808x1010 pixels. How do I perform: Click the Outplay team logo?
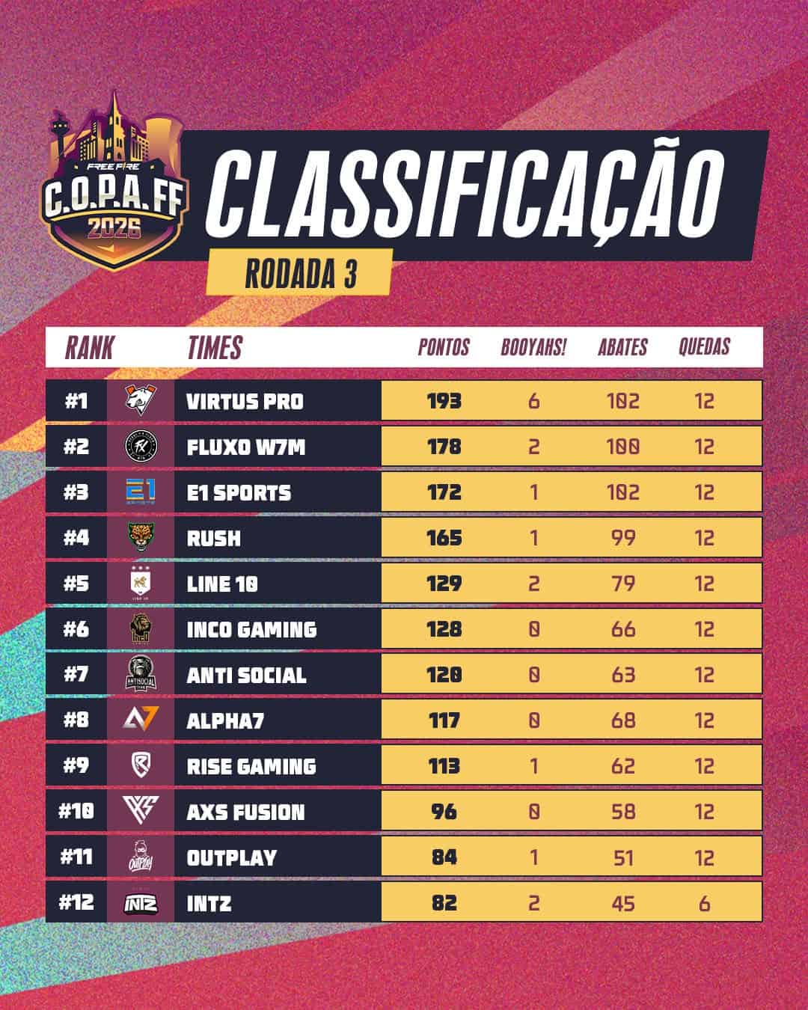coord(140,857)
